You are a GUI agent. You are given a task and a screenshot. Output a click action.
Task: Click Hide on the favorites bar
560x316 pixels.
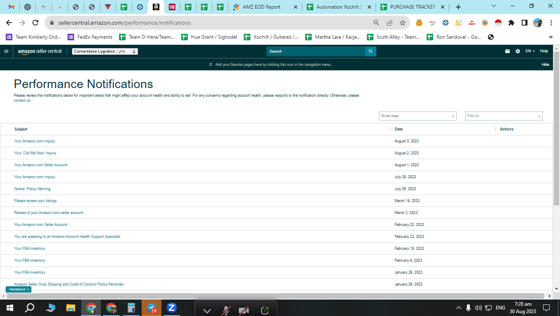tap(545, 65)
